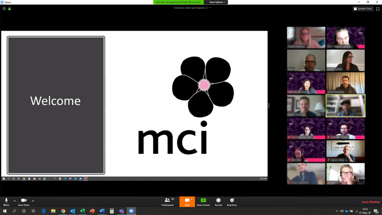This screenshot has width=382, height=215.
Task: Open Google Chrome from the taskbar
Action: [x=63, y=211]
